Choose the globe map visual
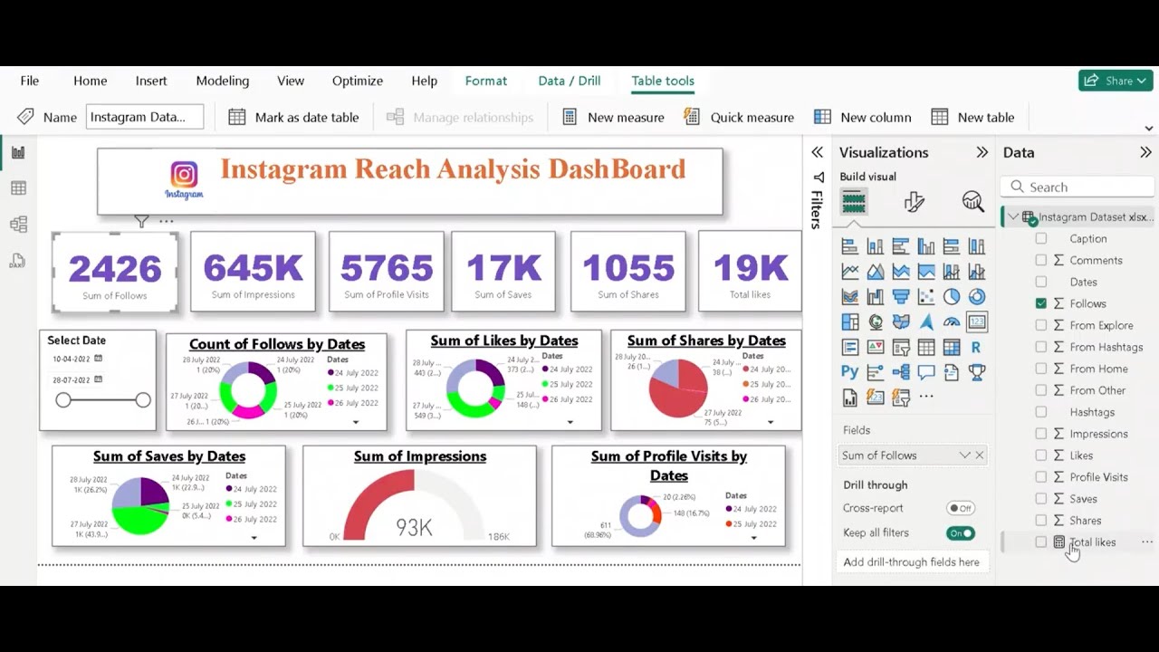 (875, 322)
